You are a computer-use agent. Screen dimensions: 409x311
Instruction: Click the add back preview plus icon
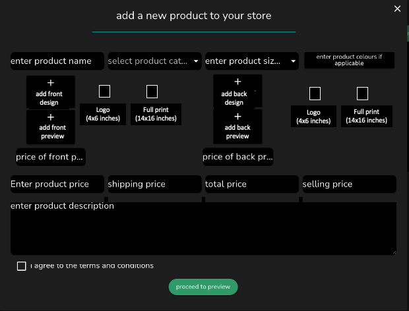(x=237, y=117)
